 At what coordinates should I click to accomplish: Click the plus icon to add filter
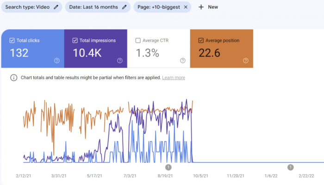pyautogui.click(x=200, y=7)
